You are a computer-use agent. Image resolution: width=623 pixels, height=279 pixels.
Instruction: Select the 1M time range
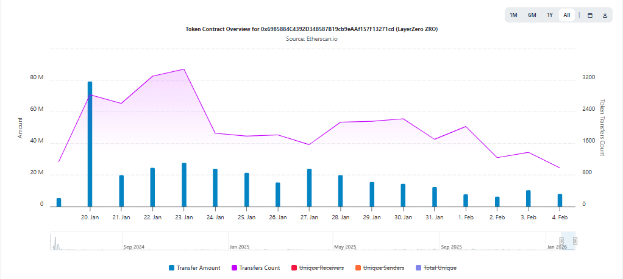pyautogui.click(x=513, y=15)
